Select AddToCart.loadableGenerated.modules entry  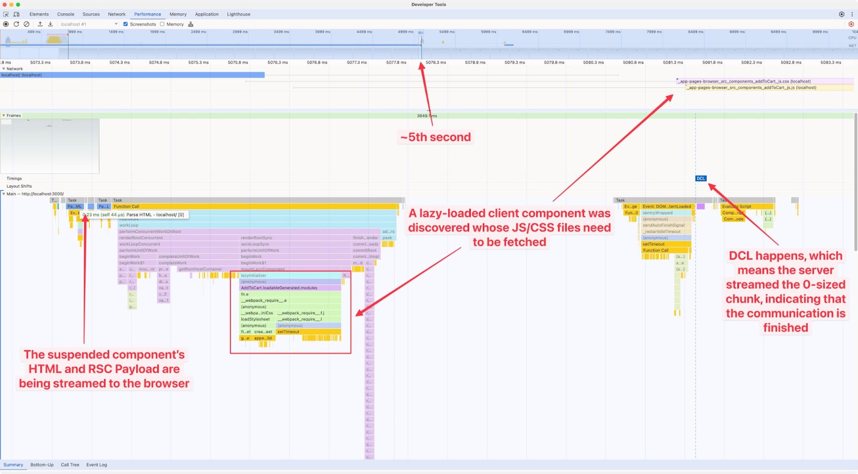290,288
